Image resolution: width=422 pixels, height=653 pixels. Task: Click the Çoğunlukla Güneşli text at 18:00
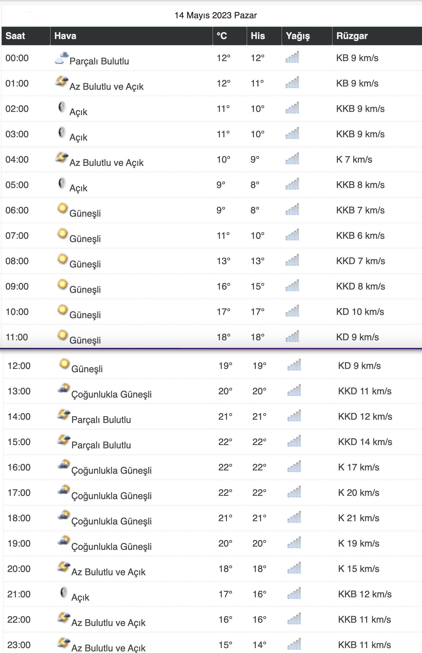coord(111,521)
